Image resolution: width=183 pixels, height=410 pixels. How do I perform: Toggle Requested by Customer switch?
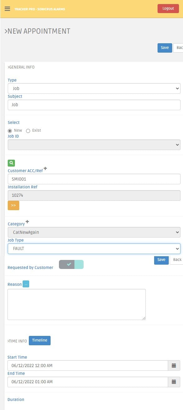point(71,265)
